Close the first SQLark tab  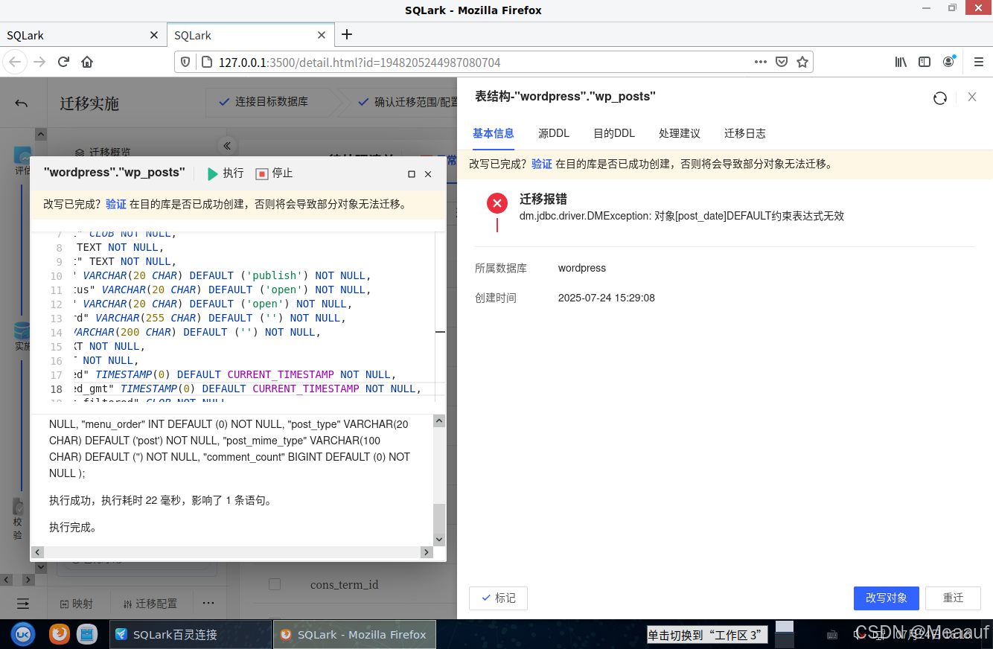(x=154, y=35)
